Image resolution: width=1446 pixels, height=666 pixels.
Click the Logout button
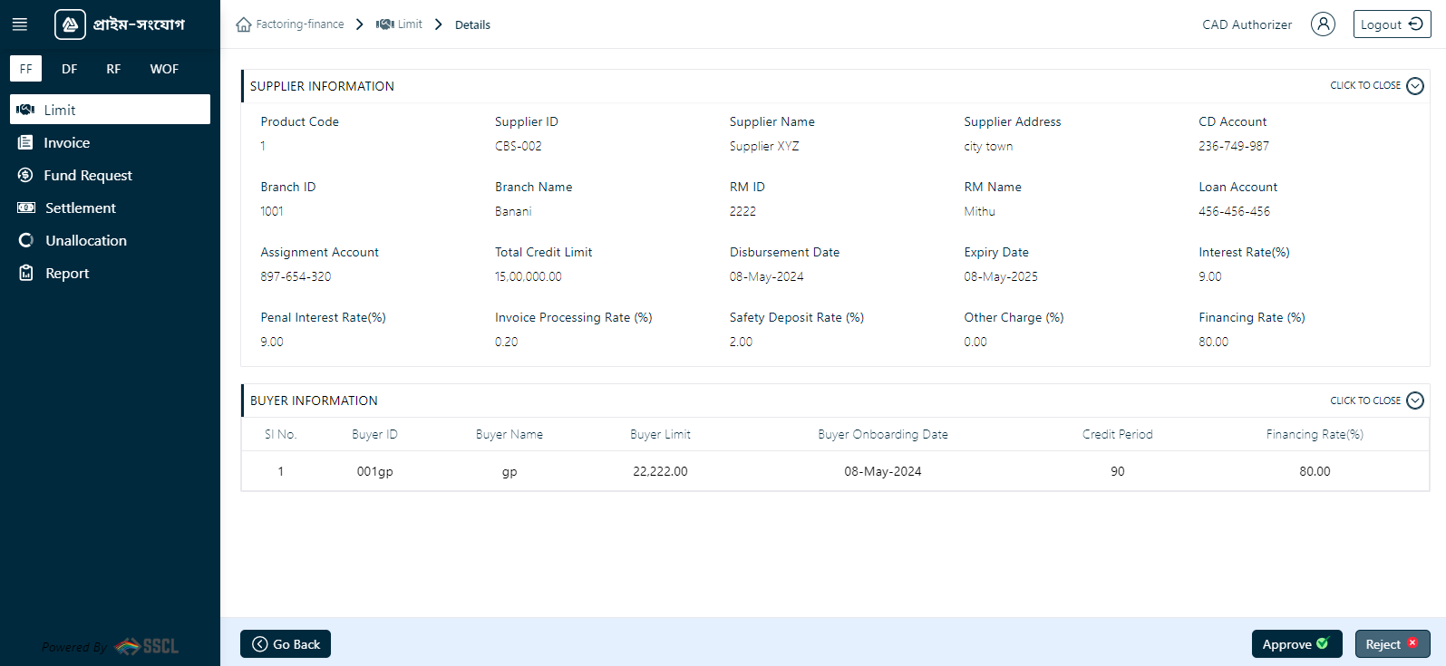1392,24
